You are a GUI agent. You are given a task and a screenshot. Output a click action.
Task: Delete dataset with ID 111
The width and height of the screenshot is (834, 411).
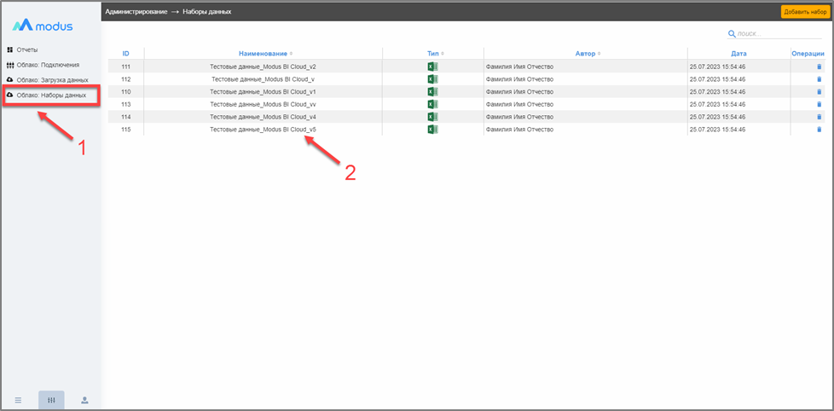[x=819, y=67]
